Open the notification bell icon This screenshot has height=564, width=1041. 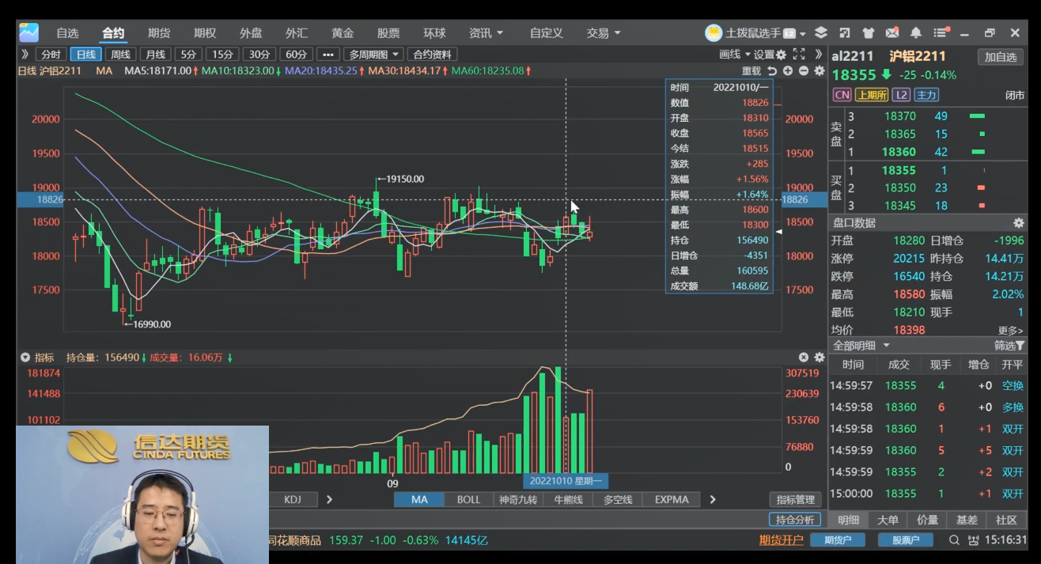[x=916, y=33]
